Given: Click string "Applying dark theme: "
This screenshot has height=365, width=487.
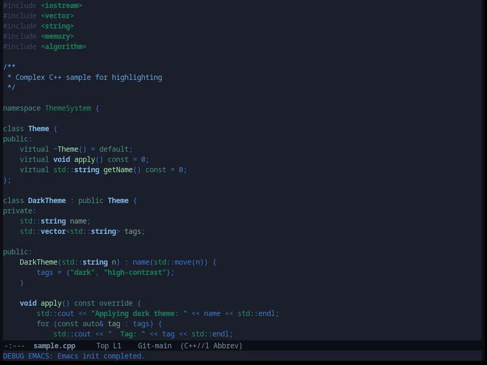Looking at the screenshot, I should click(139, 313).
